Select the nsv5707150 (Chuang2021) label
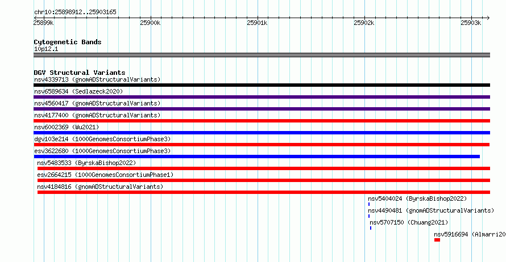 click(409, 222)
